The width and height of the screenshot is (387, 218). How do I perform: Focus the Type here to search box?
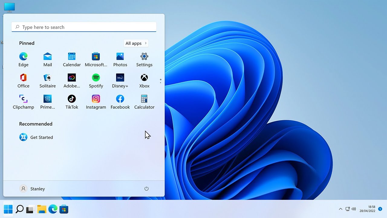pos(84,27)
